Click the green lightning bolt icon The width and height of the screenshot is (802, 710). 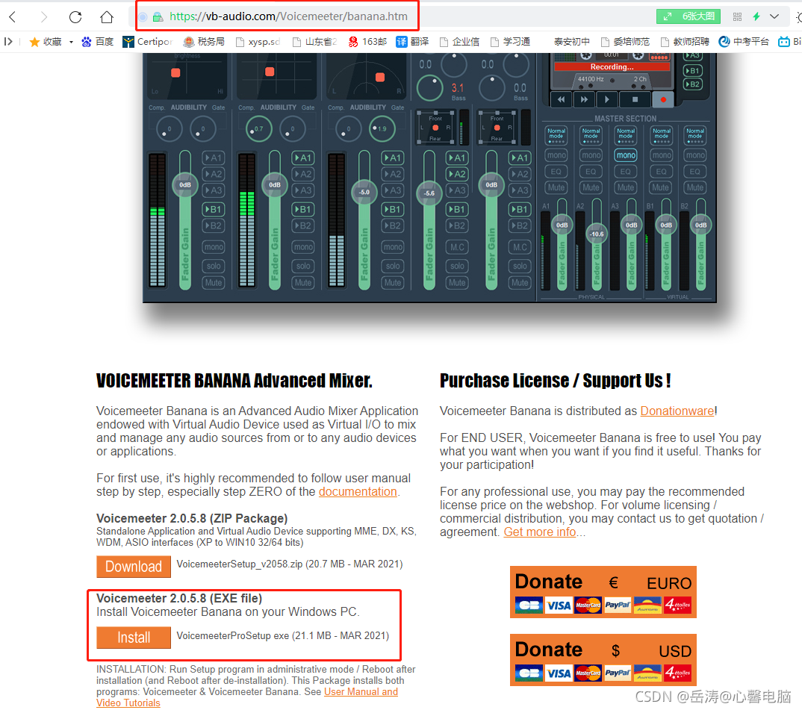click(x=756, y=16)
